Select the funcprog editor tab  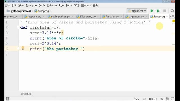159,17
